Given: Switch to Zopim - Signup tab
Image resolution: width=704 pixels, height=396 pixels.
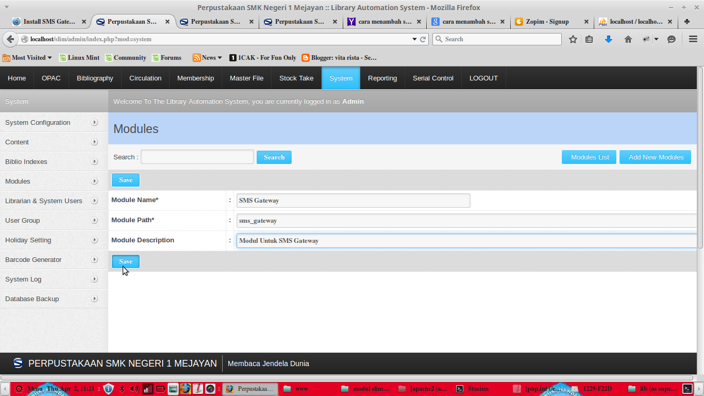Looking at the screenshot, I should point(552,22).
